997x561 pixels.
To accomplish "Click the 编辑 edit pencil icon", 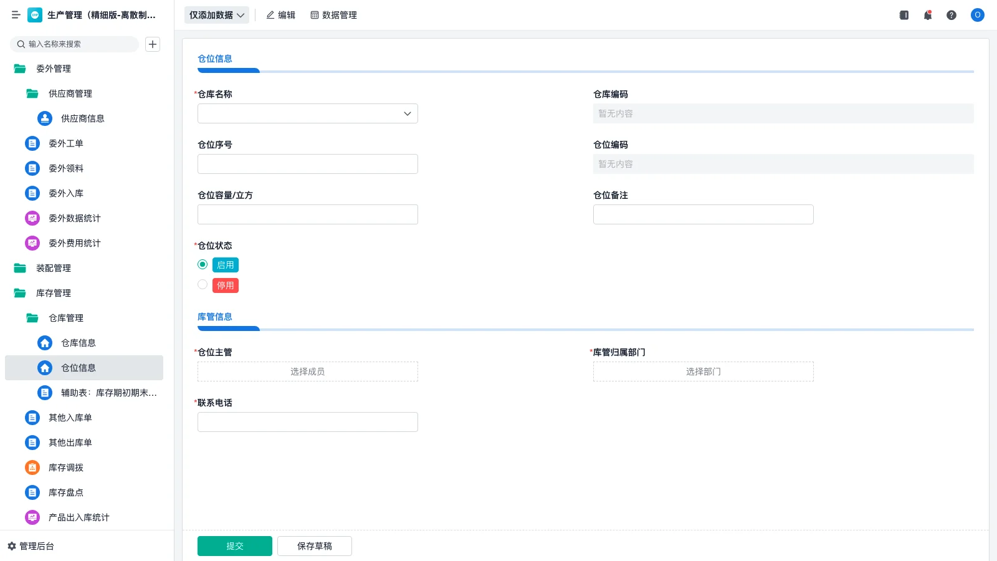I will [269, 15].
